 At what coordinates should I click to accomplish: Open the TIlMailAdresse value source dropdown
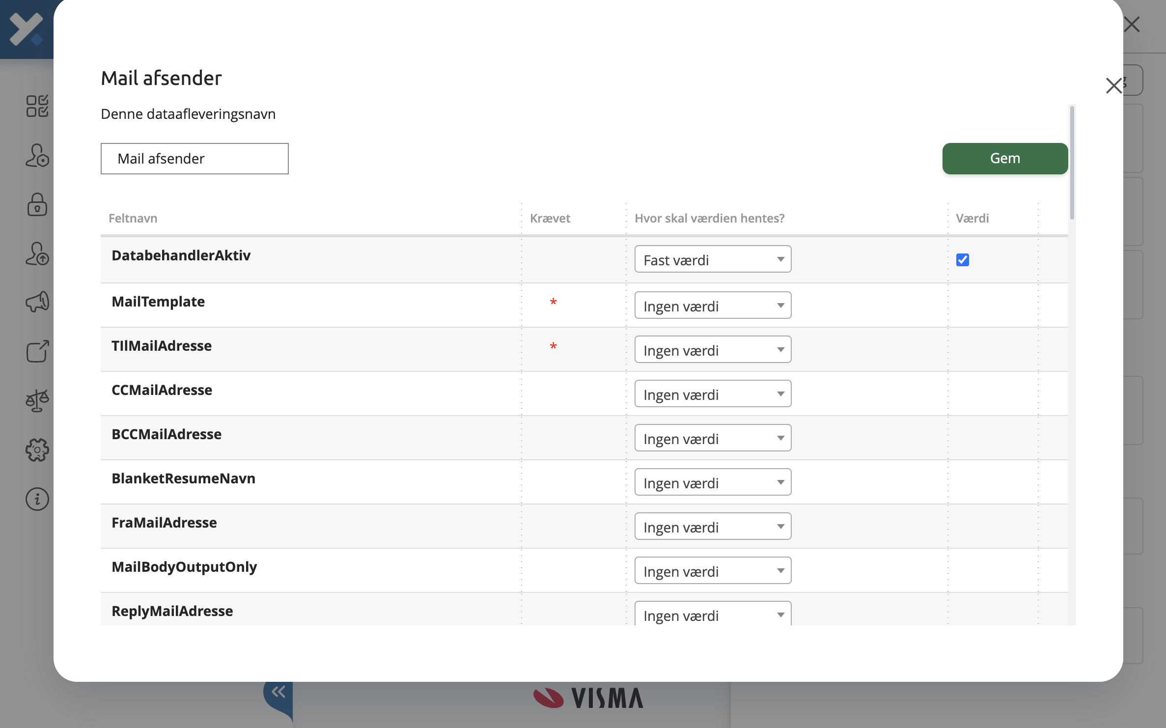(x=713, y=350)
